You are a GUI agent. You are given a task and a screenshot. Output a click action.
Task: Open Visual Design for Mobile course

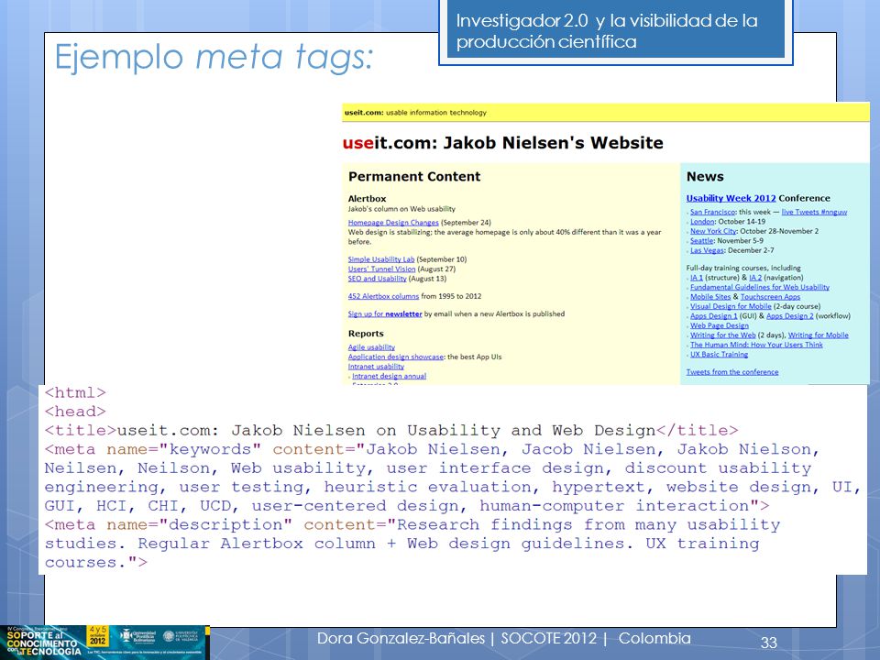[x=731, y=306]
